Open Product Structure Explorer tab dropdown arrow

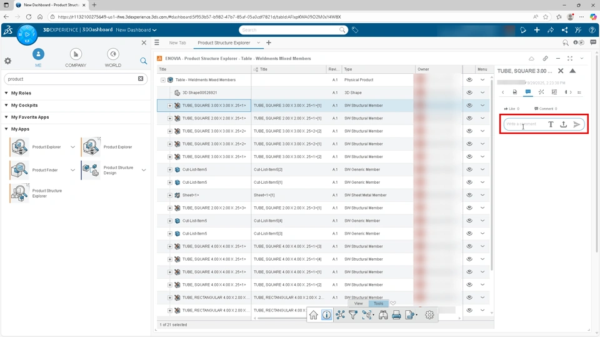point(258,43)
